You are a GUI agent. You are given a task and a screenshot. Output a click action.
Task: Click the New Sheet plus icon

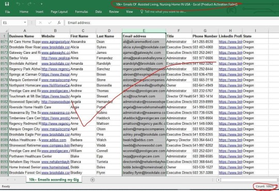[92, 180]
